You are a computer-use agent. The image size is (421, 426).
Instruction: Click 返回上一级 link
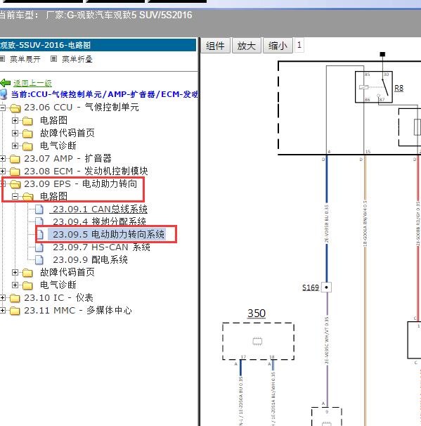click(x=32, y=83)
